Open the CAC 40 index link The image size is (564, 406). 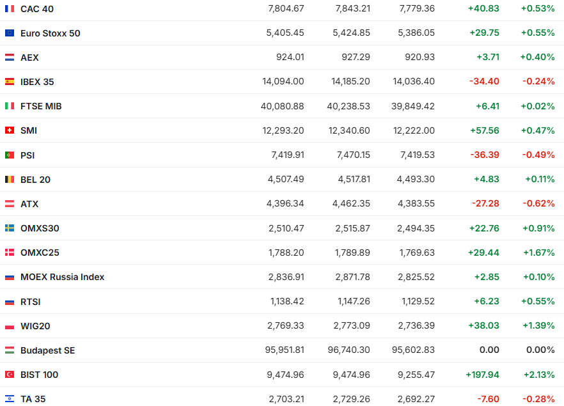tap(37, 9)
